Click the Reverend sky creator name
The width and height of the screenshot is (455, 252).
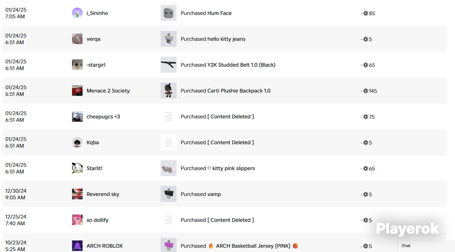pyautogui.click(x=103, y=194)
